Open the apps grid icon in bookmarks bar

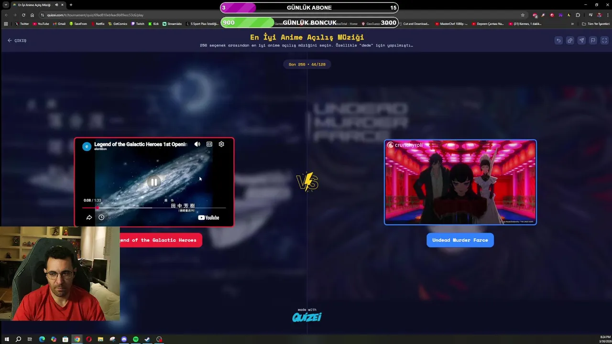pyautogui.click(x=6, y=23)
